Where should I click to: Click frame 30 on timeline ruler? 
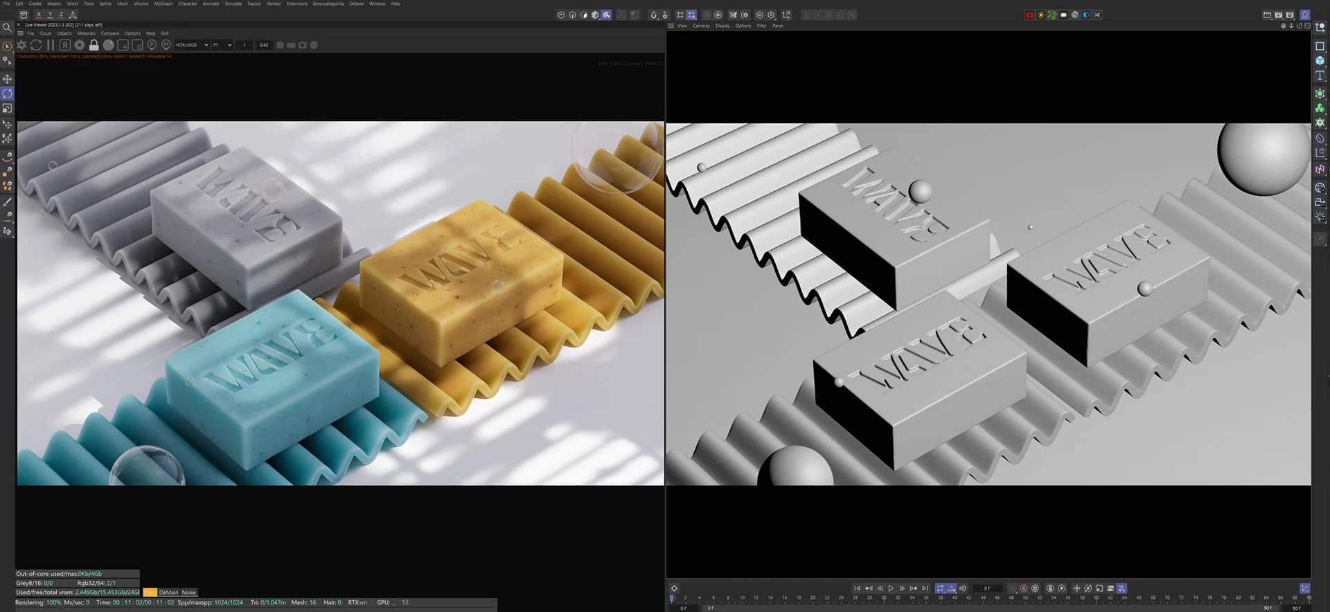[x=884, y=597]
